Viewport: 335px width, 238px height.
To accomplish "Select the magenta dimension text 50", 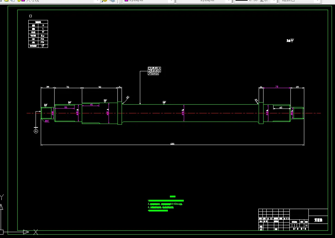I will (66, 107).
